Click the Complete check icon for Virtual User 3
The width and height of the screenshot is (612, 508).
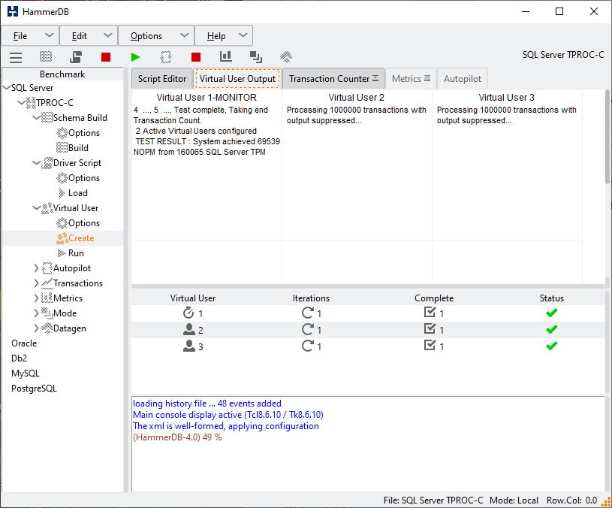(430, 345)
